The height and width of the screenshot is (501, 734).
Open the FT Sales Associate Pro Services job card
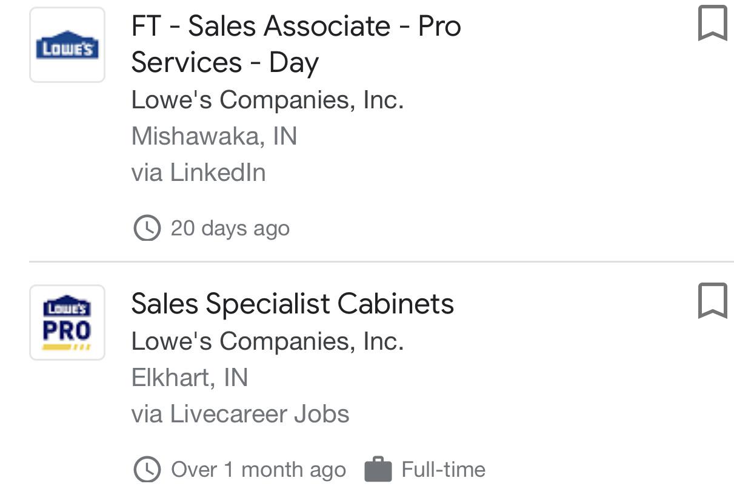click(x=296, y=44)
